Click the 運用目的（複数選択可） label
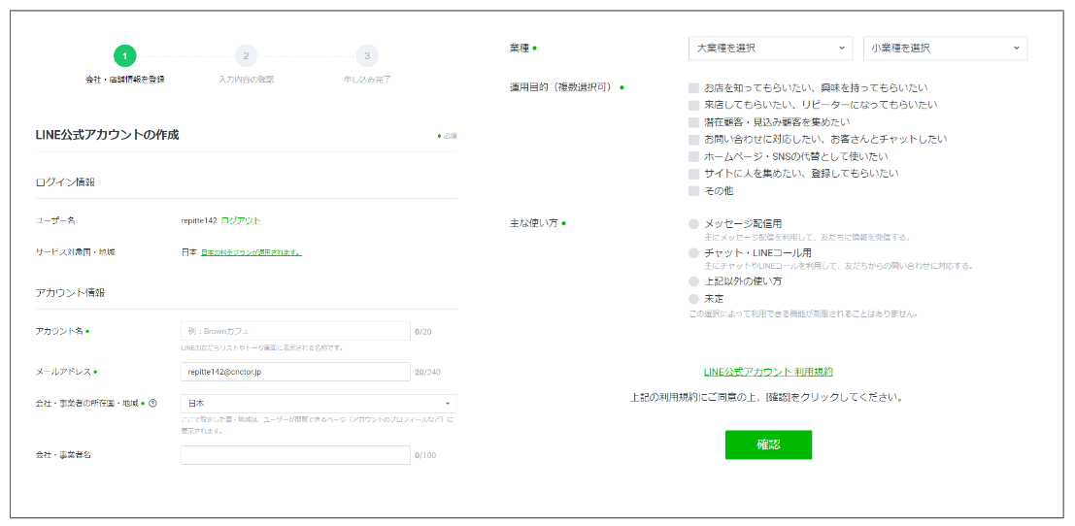 click(559, 87)
